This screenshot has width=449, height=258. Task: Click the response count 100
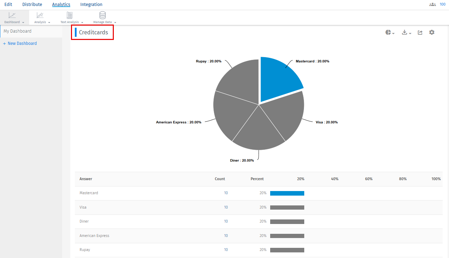(x=443, y=5)
